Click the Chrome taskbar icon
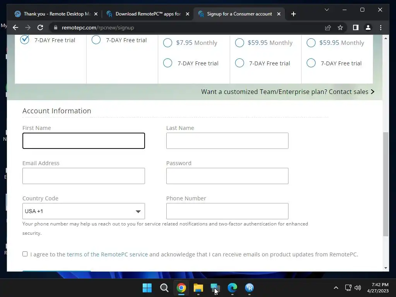Image resolution: width=396 pixels, height=297 pixels. click(181, 288)
